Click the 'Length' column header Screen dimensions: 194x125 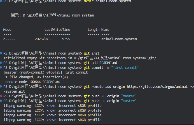(94, 30)
